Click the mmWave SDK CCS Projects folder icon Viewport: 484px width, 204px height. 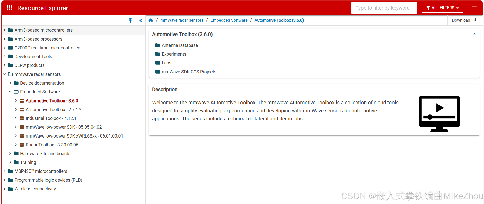158,72
